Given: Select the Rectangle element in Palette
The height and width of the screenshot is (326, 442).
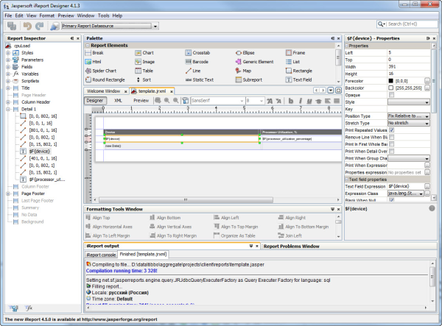Looking at the screenshot, I should [x=299, y=71].
